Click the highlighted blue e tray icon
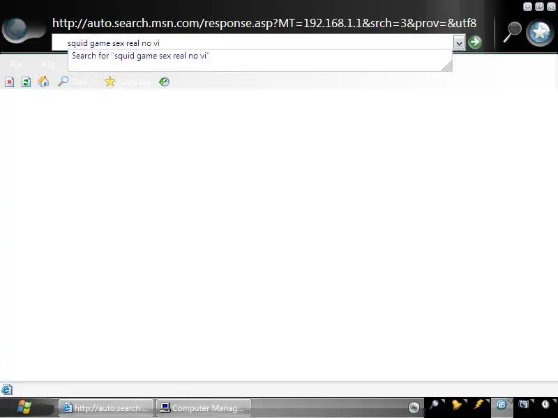558x418 pixels. 501,405
